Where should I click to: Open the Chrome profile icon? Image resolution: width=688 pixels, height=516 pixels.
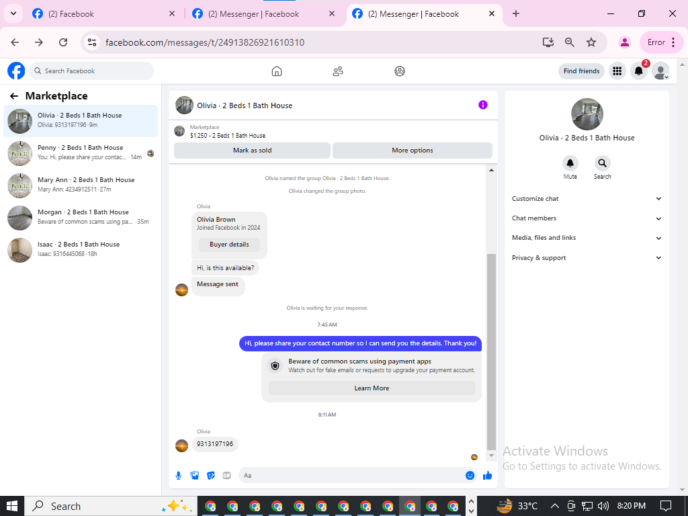click(x=624, y=42)
